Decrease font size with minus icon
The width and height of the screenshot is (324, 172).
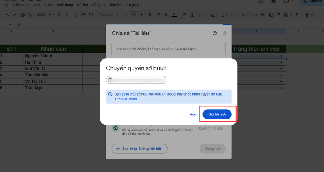pyautogui.click(x=126, y=15)
